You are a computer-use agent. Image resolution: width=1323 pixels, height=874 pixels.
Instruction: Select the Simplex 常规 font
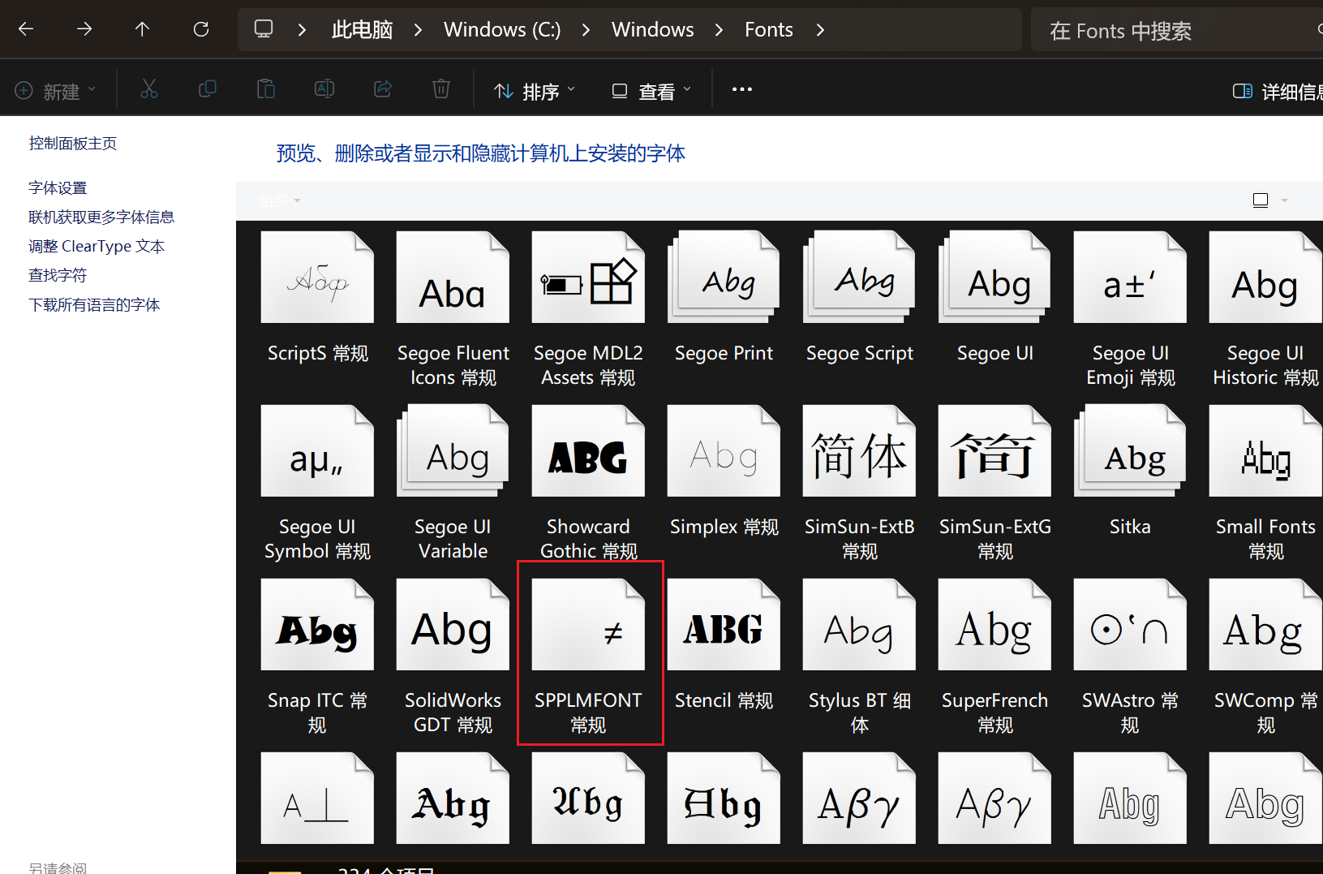(x=724, y=471)
